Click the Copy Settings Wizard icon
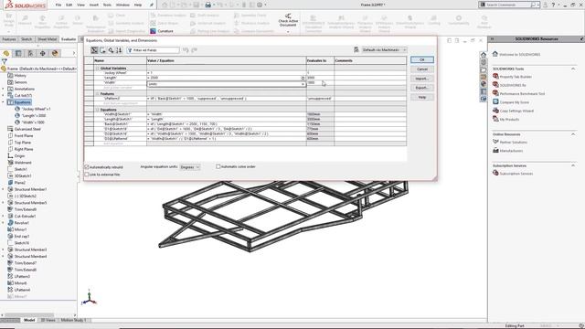 click(495, 111)
